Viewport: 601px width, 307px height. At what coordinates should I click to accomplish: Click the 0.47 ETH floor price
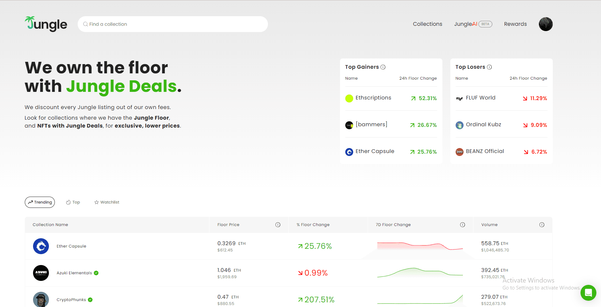coord(228,297)
